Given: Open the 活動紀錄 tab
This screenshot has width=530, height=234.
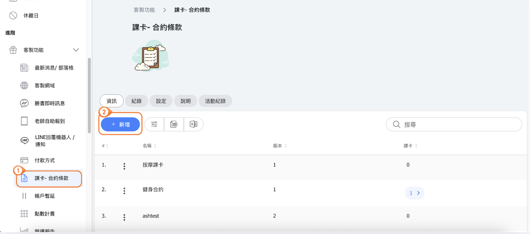Looking at the screenshot, I should [215, 101].
